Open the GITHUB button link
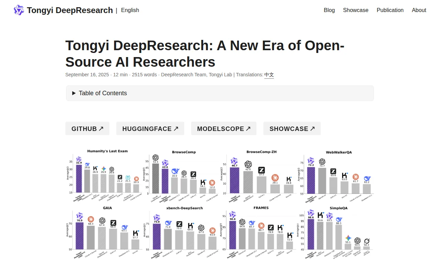The height and width of the screenshot is (275, 440). coord(87,129)
